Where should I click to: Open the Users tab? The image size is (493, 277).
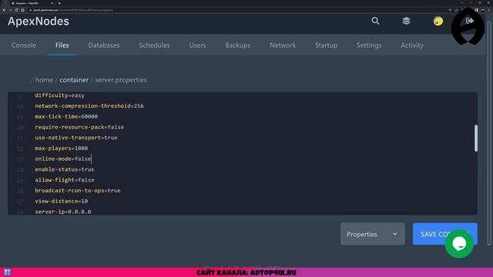point(197,45)
